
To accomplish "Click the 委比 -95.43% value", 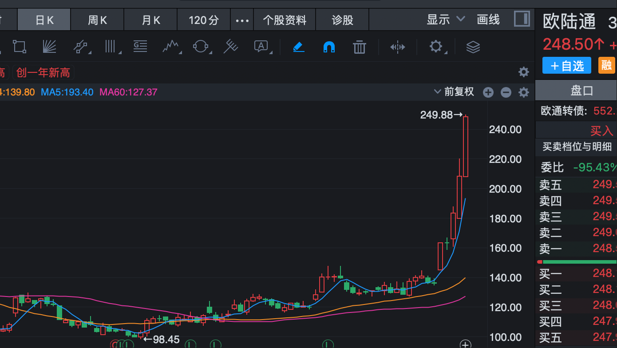I will [x=595, y=167].
